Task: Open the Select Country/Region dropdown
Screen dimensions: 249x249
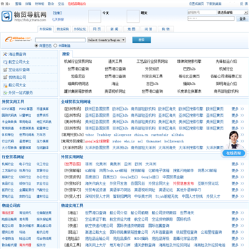Action: [x=107, y=40]
